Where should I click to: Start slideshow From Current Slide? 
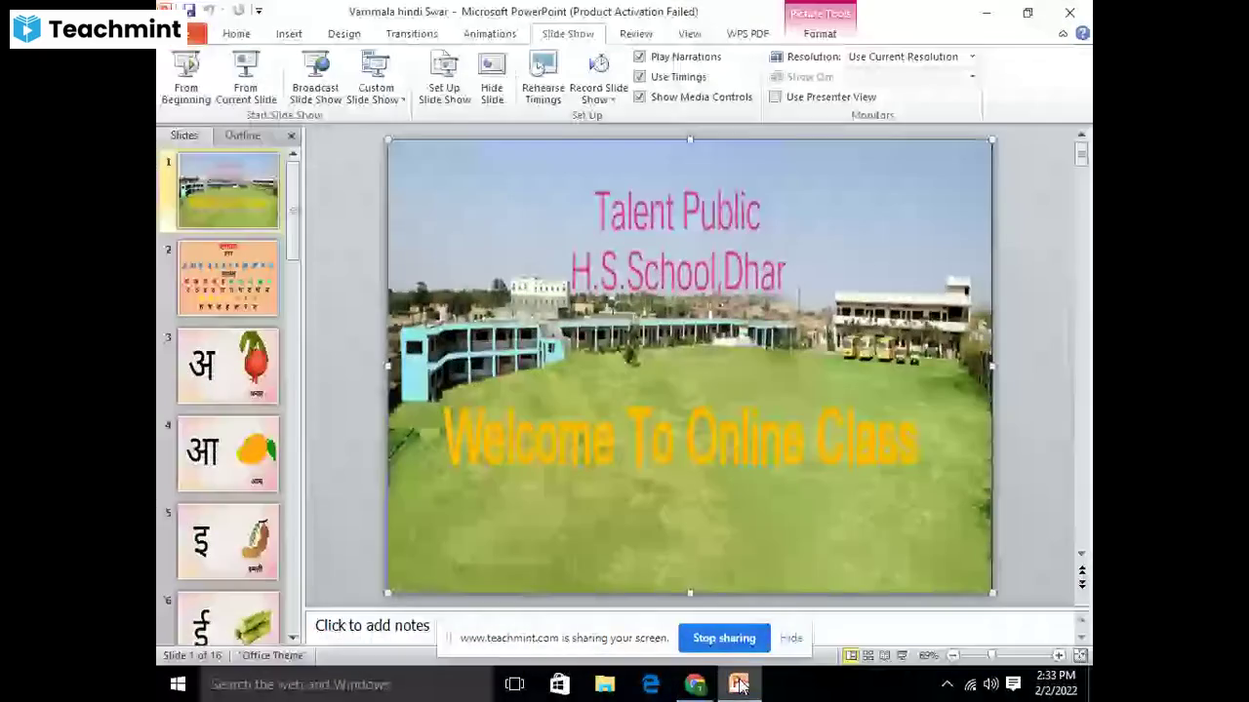246,78
